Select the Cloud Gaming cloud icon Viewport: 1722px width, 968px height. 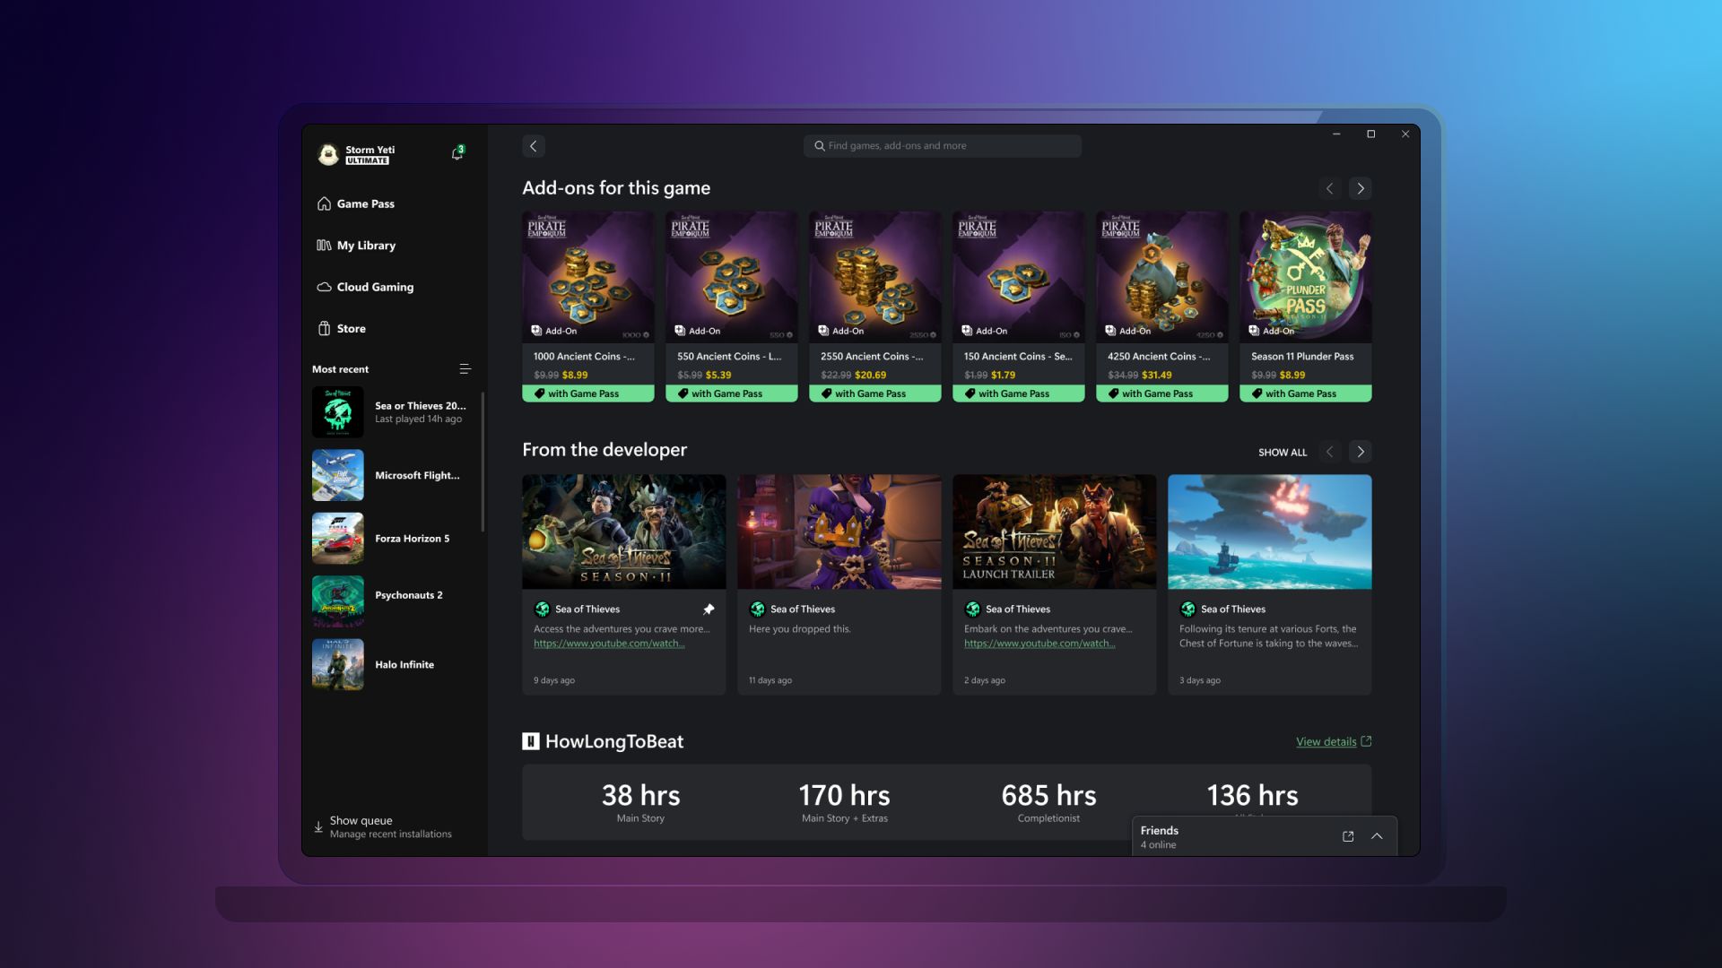coord(324,287)
